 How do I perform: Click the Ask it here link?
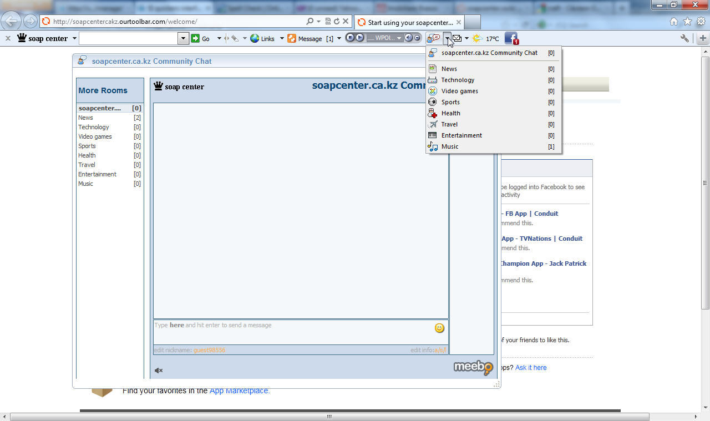[x=531, y=367]
